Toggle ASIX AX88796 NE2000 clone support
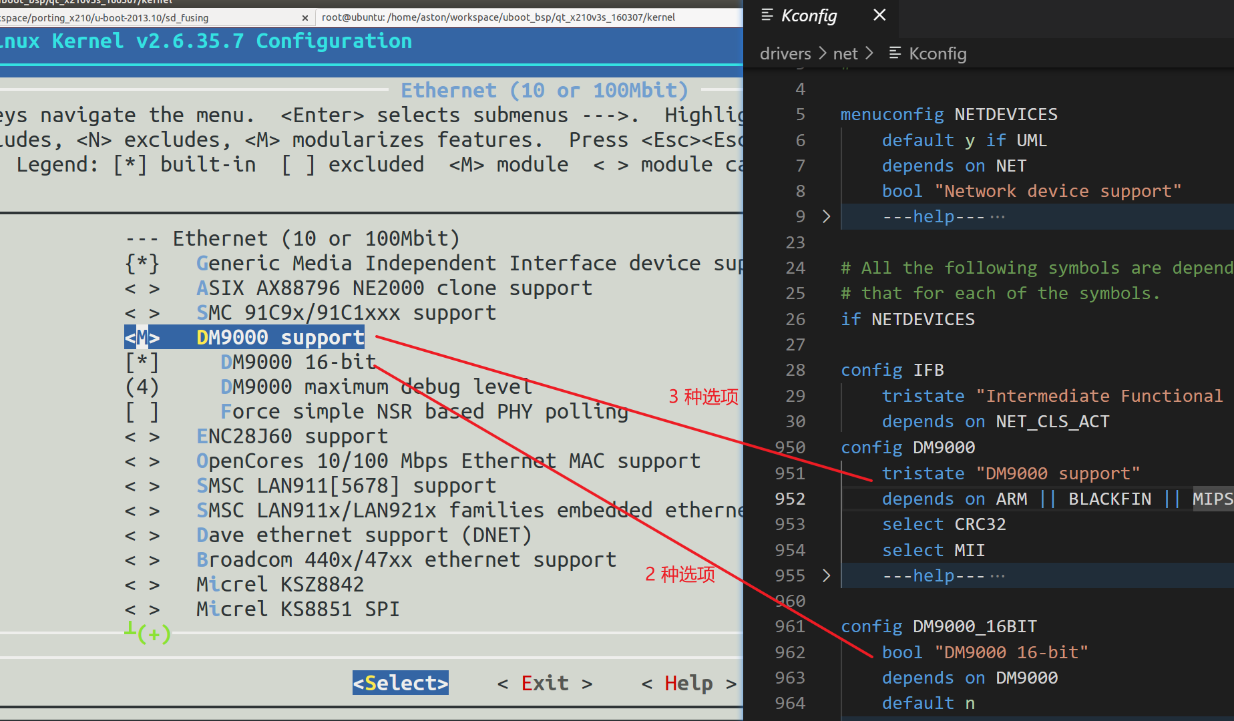 [x=142, y=288]
